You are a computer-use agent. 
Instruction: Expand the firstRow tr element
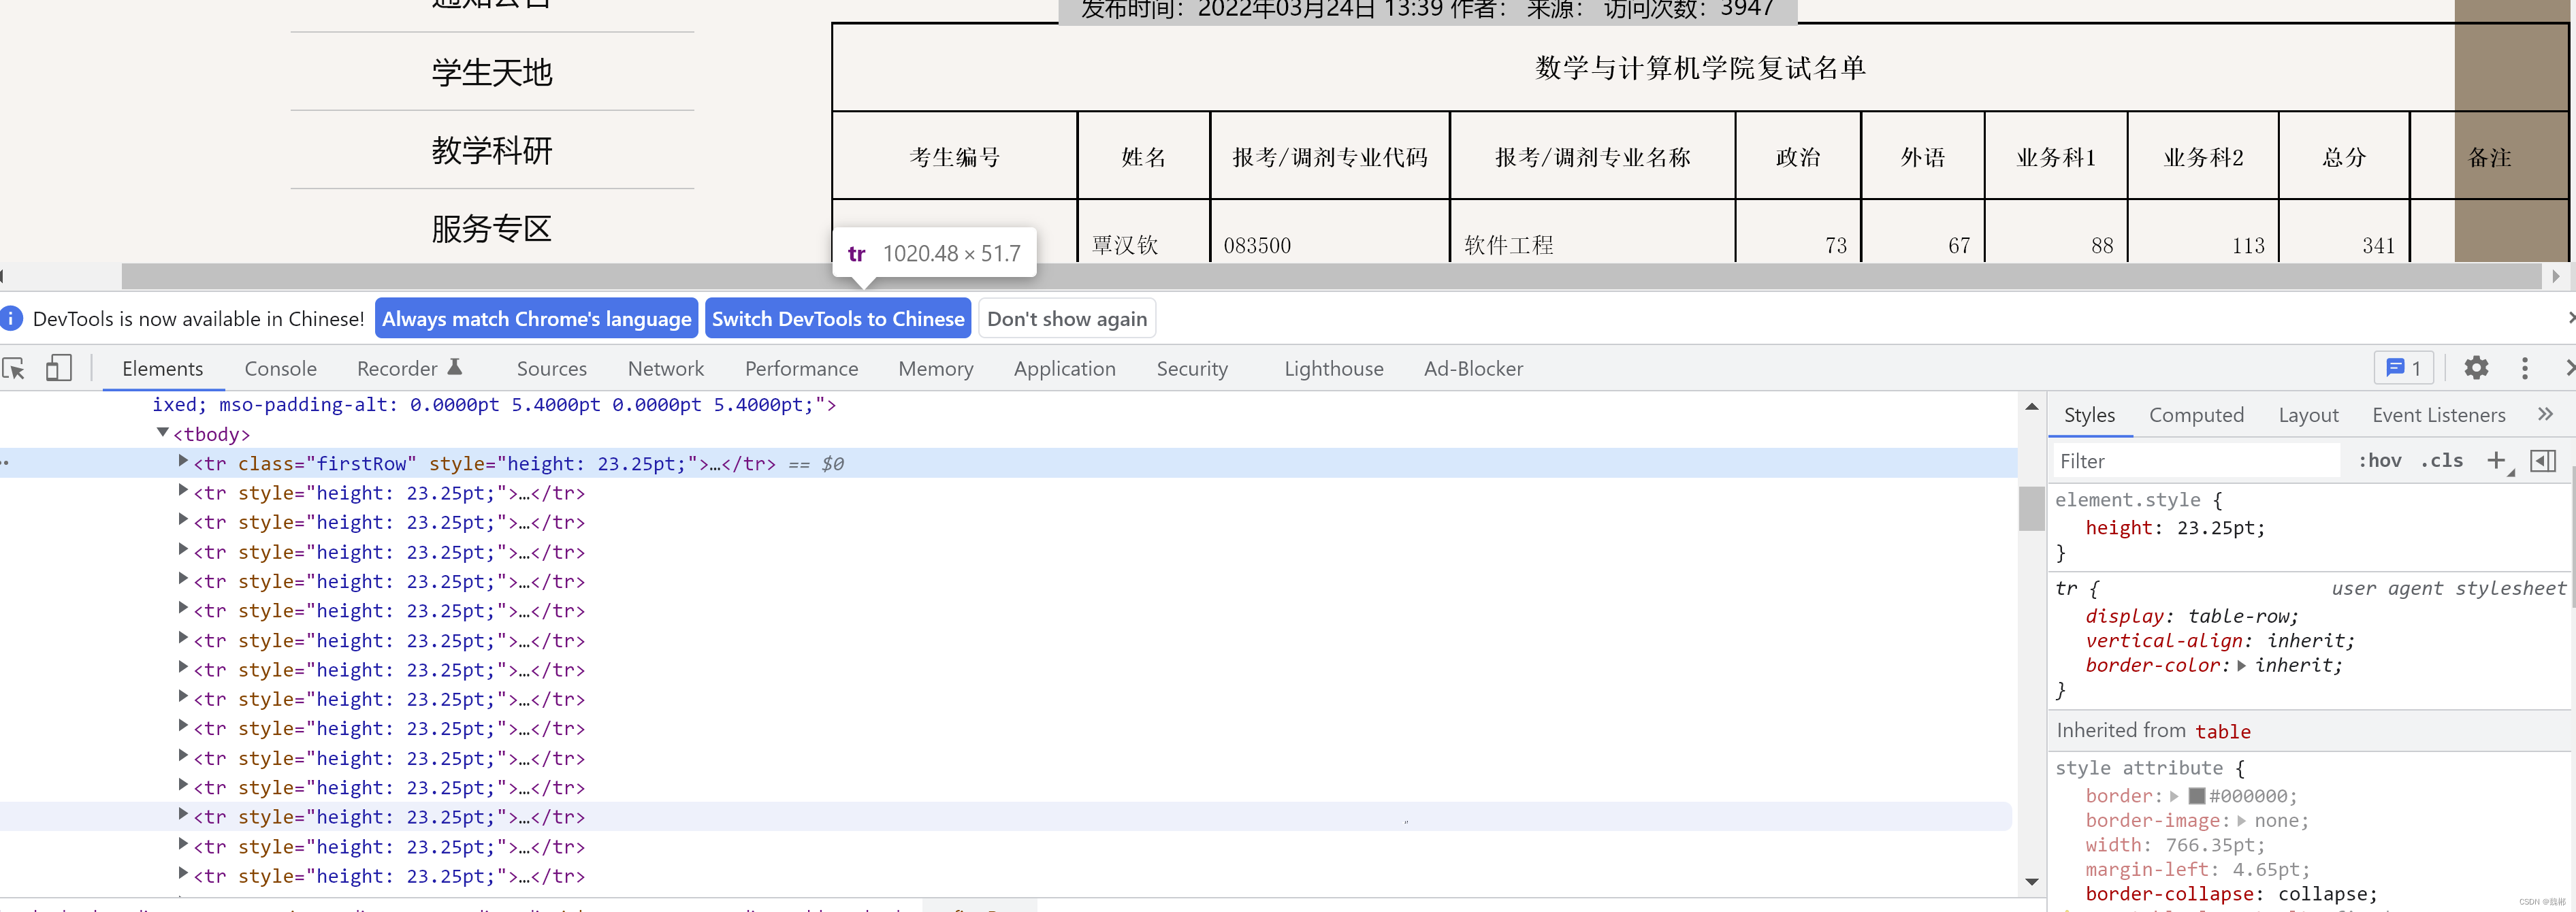click(x=183, y=461)
